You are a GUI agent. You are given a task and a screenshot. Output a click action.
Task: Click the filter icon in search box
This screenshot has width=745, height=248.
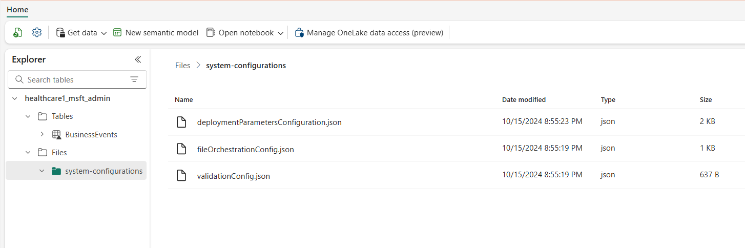pos(134,79)
